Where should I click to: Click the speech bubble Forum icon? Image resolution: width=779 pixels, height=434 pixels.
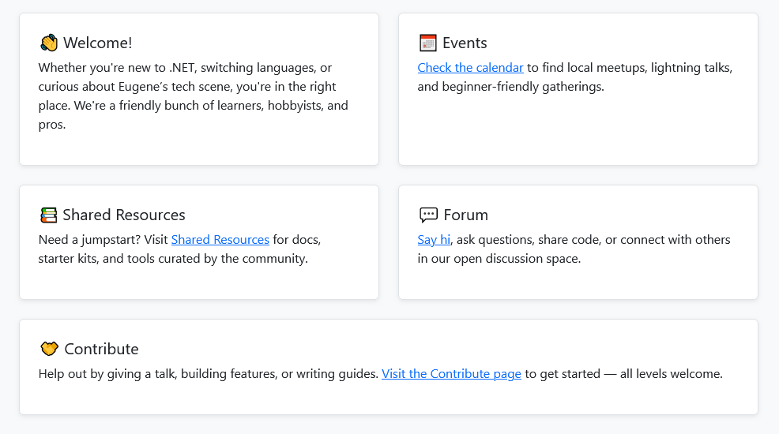tap(428, 215)
